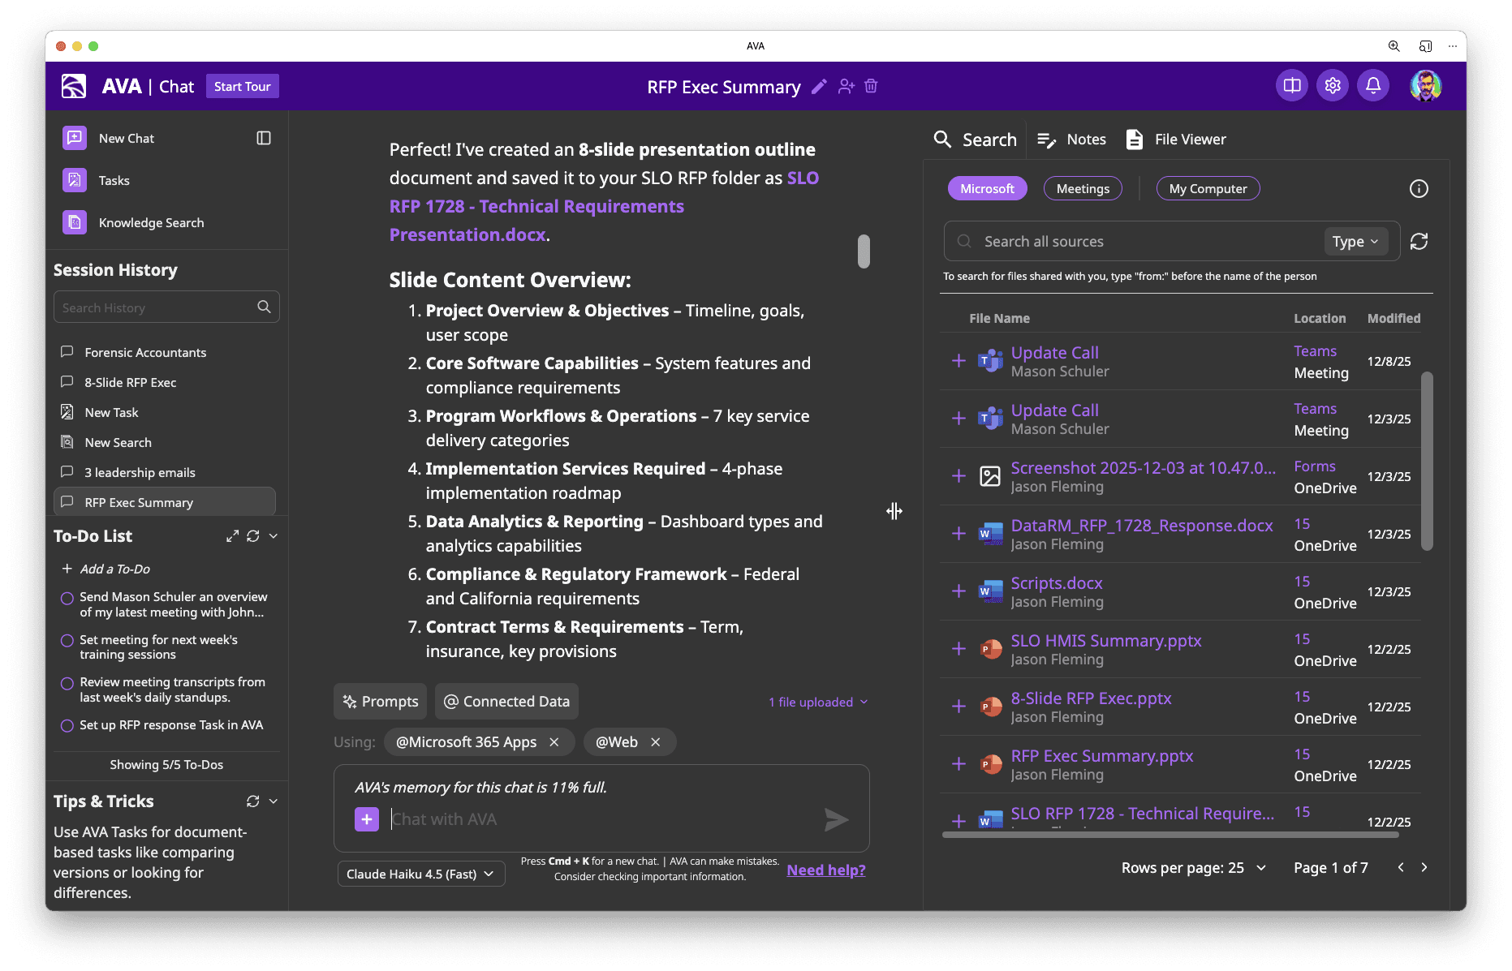Open notifications bell
Screen dimensions: 1512x971
pos(1373,85)
